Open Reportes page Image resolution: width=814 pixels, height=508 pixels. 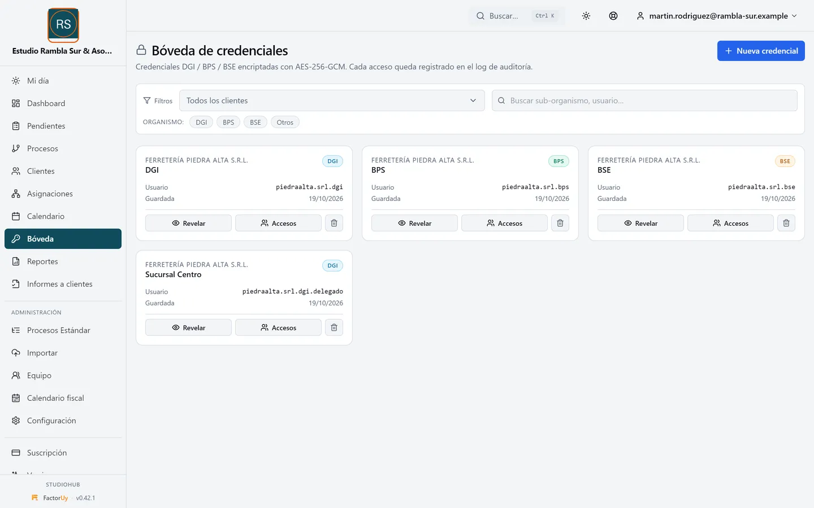pyautogui.click(x=63, y=261)
